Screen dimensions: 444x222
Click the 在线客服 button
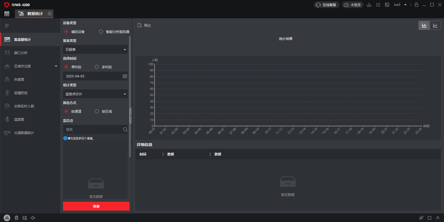326,5
